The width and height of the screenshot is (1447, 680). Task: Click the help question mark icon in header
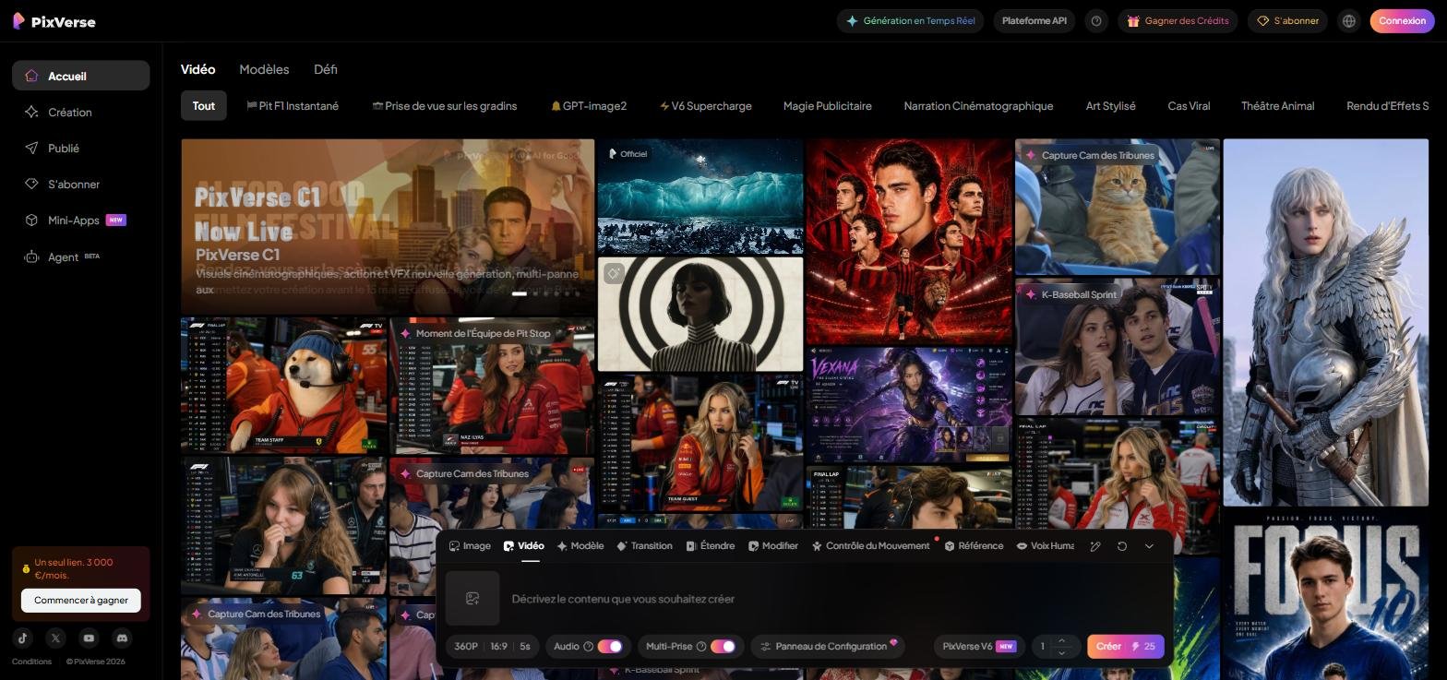(x=1096, y=20)
